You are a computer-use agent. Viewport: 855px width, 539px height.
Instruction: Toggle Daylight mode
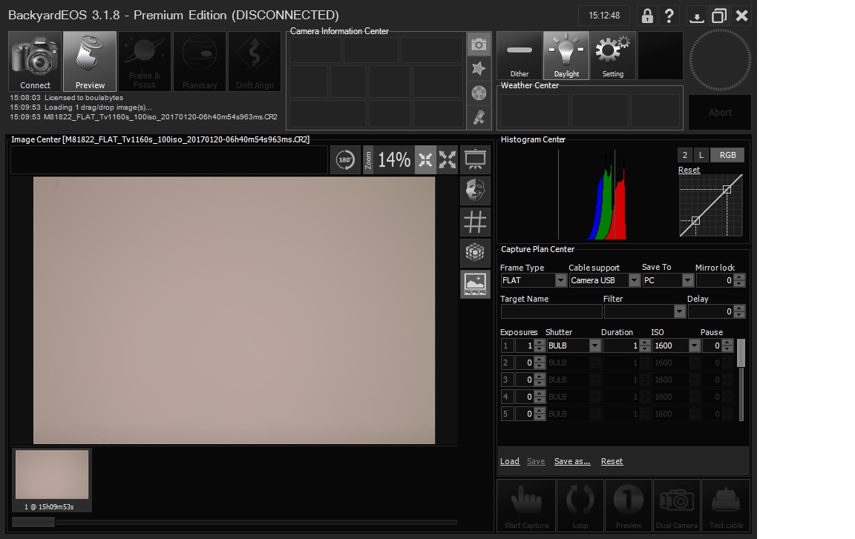(x=566, y=56)
